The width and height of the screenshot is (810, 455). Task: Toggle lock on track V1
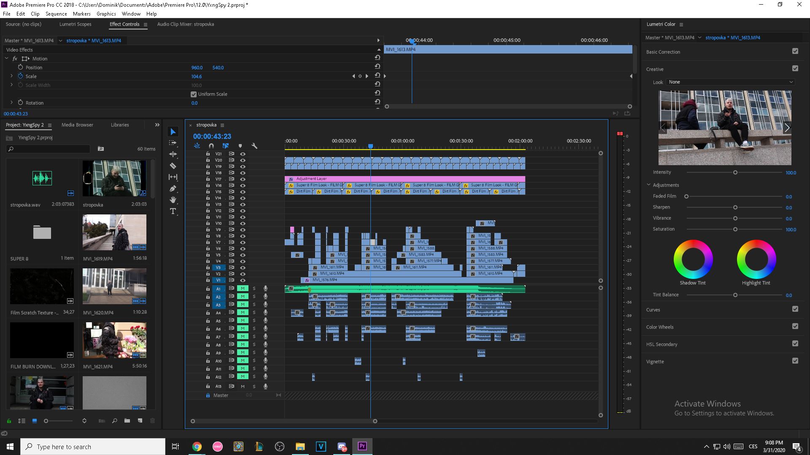point(208,280)
